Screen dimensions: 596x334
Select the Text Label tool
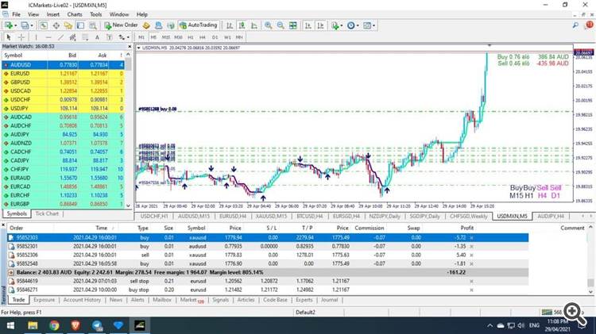pyautogui.click(x=110, y=37)
